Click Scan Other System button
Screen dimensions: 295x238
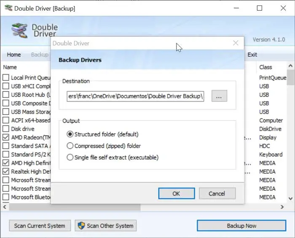tap(106, 226)
